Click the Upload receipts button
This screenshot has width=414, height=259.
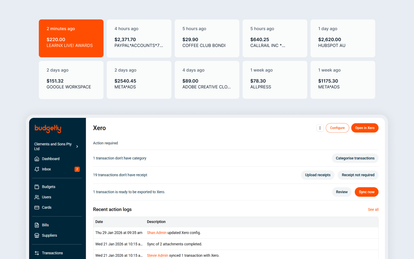tap(318, 175)
